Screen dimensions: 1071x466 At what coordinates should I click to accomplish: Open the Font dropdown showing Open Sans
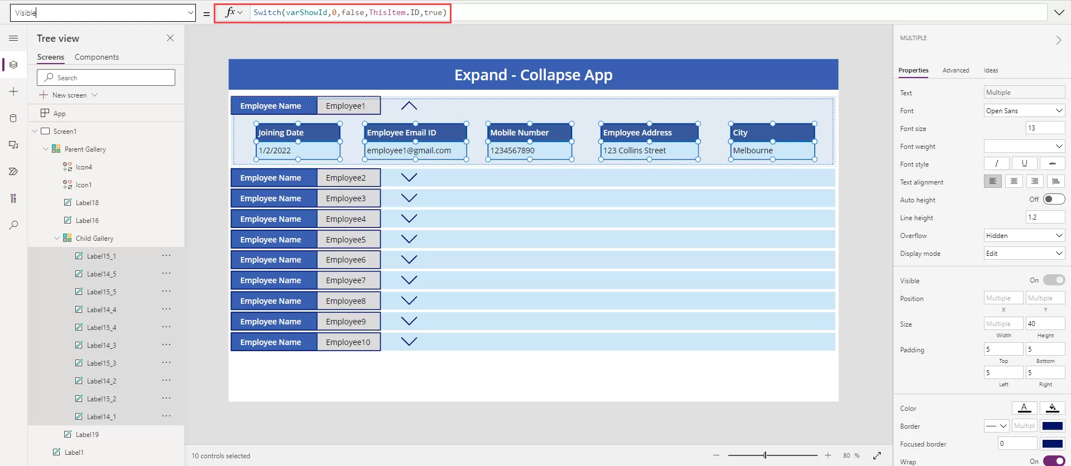(x=1024, y=110)
